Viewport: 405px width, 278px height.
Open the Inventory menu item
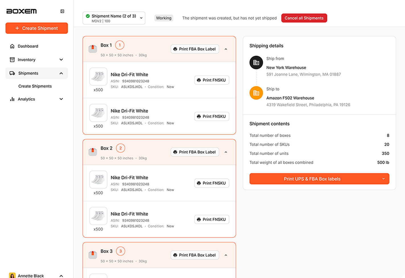(x=37, y=60)
